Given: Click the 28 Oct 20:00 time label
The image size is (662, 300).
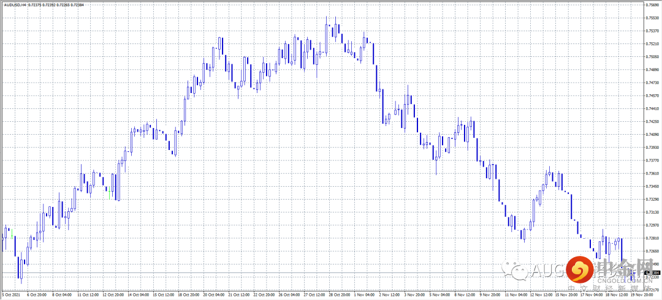Looking at the screenshot, I should pyautogui.click(x=339, y=295).
